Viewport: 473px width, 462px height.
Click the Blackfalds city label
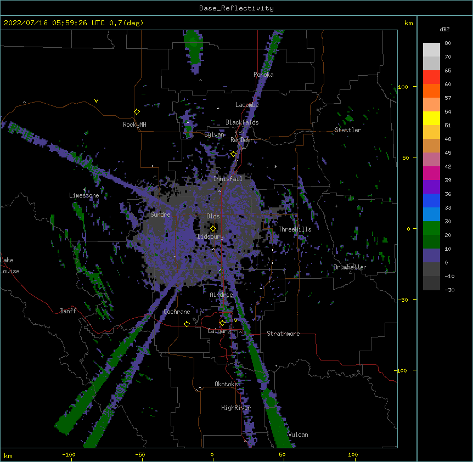pyautogui.click(x=242, y=122)
